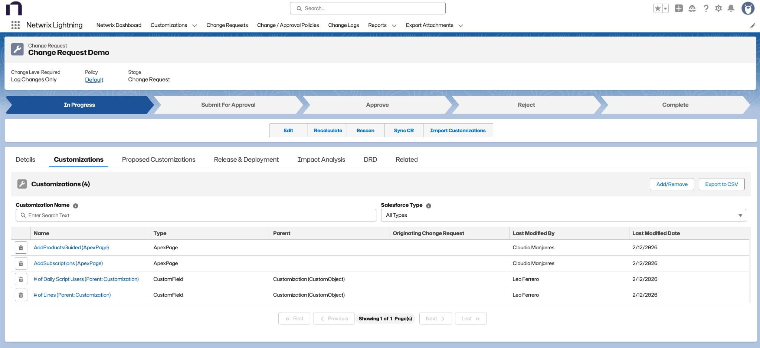
Task: Click the info icon next to Salesforce Type
Action: 429,205
